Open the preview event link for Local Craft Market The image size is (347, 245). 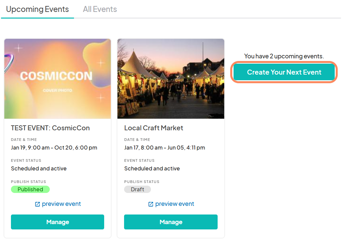(x=174, y=204)
